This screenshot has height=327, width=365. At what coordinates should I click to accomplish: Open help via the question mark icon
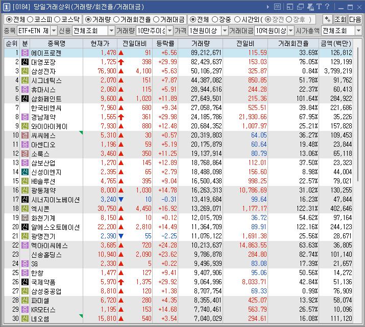coord(327,7)
